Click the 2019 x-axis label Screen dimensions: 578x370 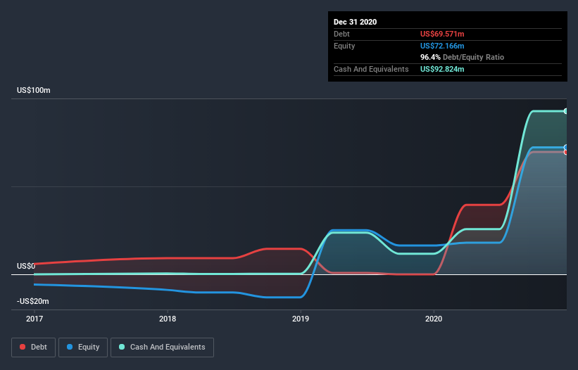[301, 319]
